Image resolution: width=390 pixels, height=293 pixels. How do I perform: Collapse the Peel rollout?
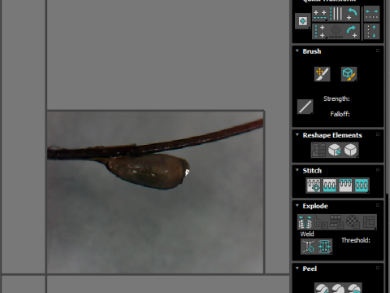pos(297,269)
